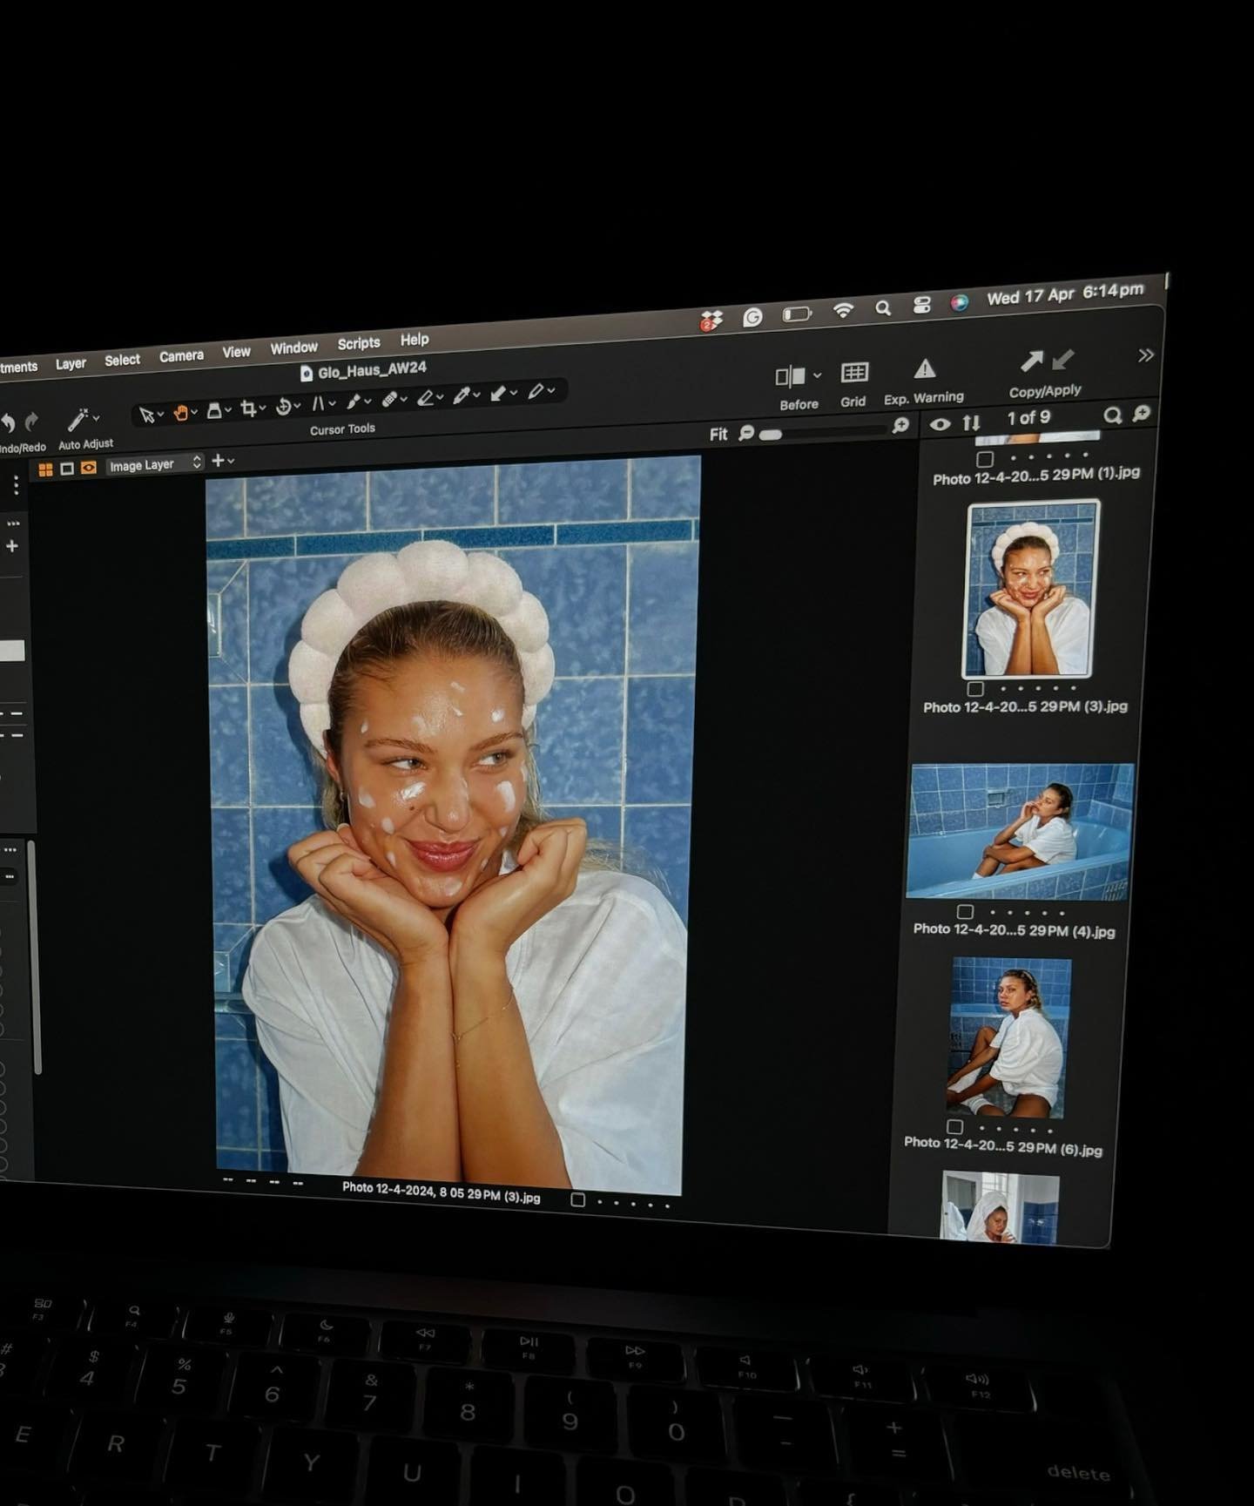The image size is (1254, 1506).
Task: Click the Fit zoom button
Action: 718,434
